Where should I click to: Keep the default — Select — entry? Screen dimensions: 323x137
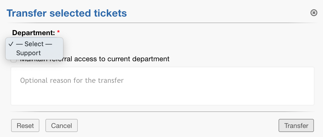pyautogui.click(x=34, y=44)
